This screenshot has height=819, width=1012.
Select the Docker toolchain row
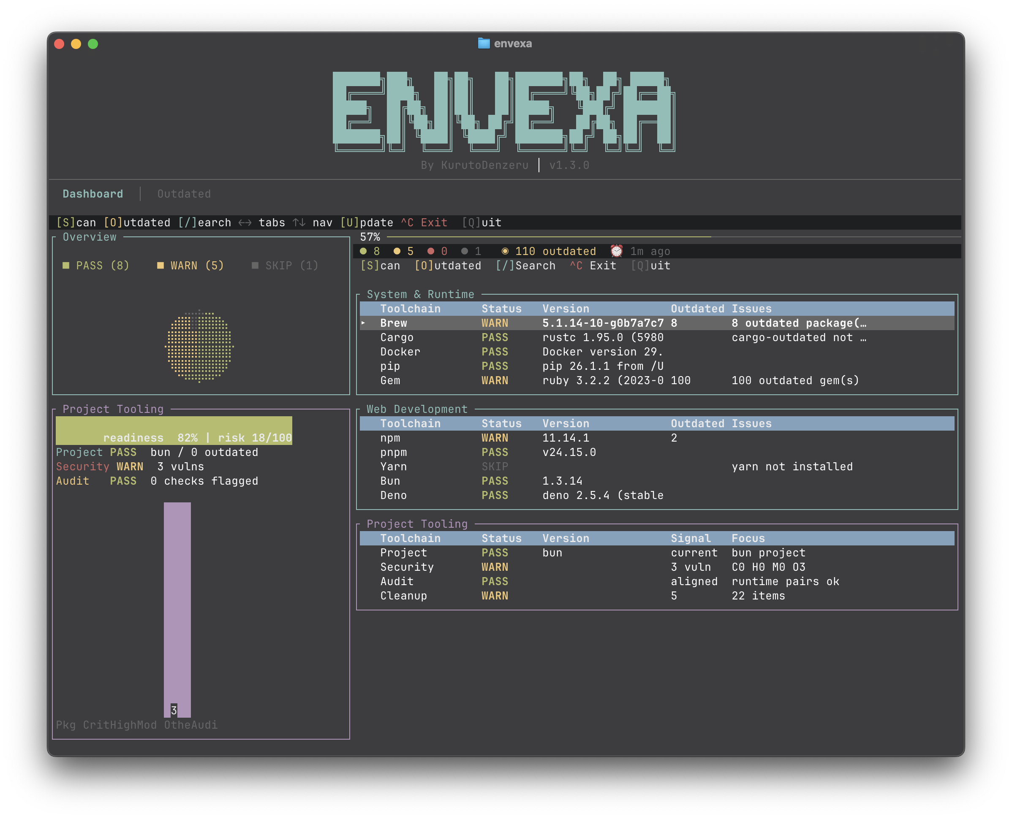tap(657, 352)
